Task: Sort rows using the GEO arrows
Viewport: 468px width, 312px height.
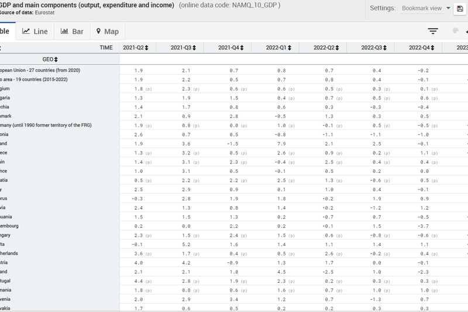Action: click(x=57, y=60)
